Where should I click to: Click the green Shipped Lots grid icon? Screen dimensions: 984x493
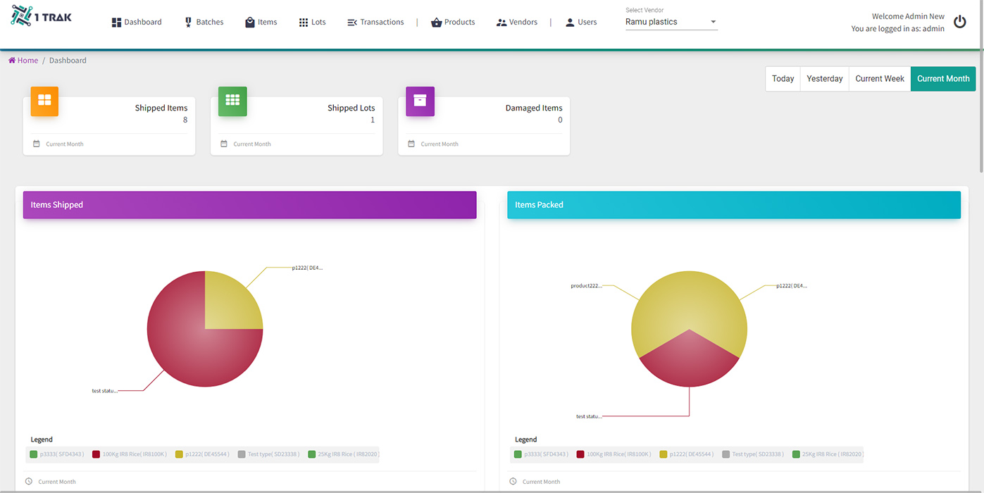pyautogui.click(x=232, y=101)
